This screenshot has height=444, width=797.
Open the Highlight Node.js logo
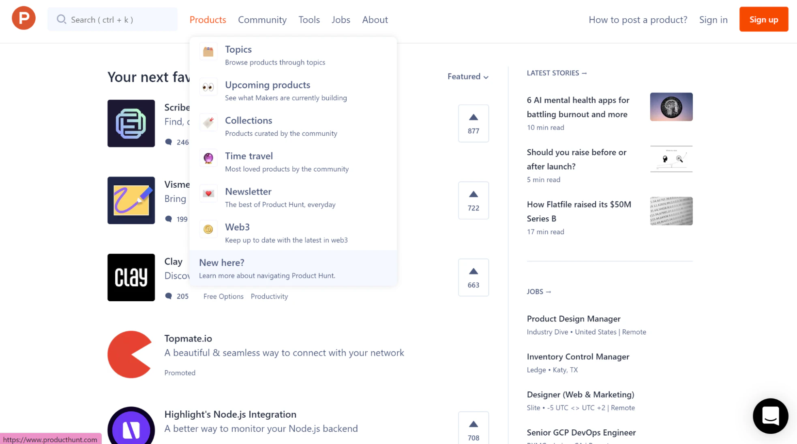pyautogui.click(x=131, y=426)
